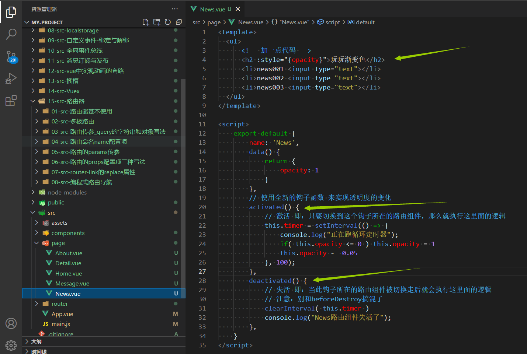Image resolution: width=527 pixels, height=354 pixels.
Task: Click the script breadcrumb segment
Action: point(329,22)
